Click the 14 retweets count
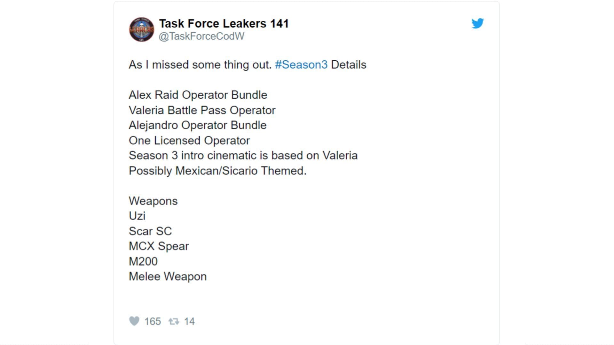 189,321
